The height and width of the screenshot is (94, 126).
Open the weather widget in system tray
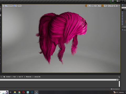pyautogui.click(x=119, y=92)
